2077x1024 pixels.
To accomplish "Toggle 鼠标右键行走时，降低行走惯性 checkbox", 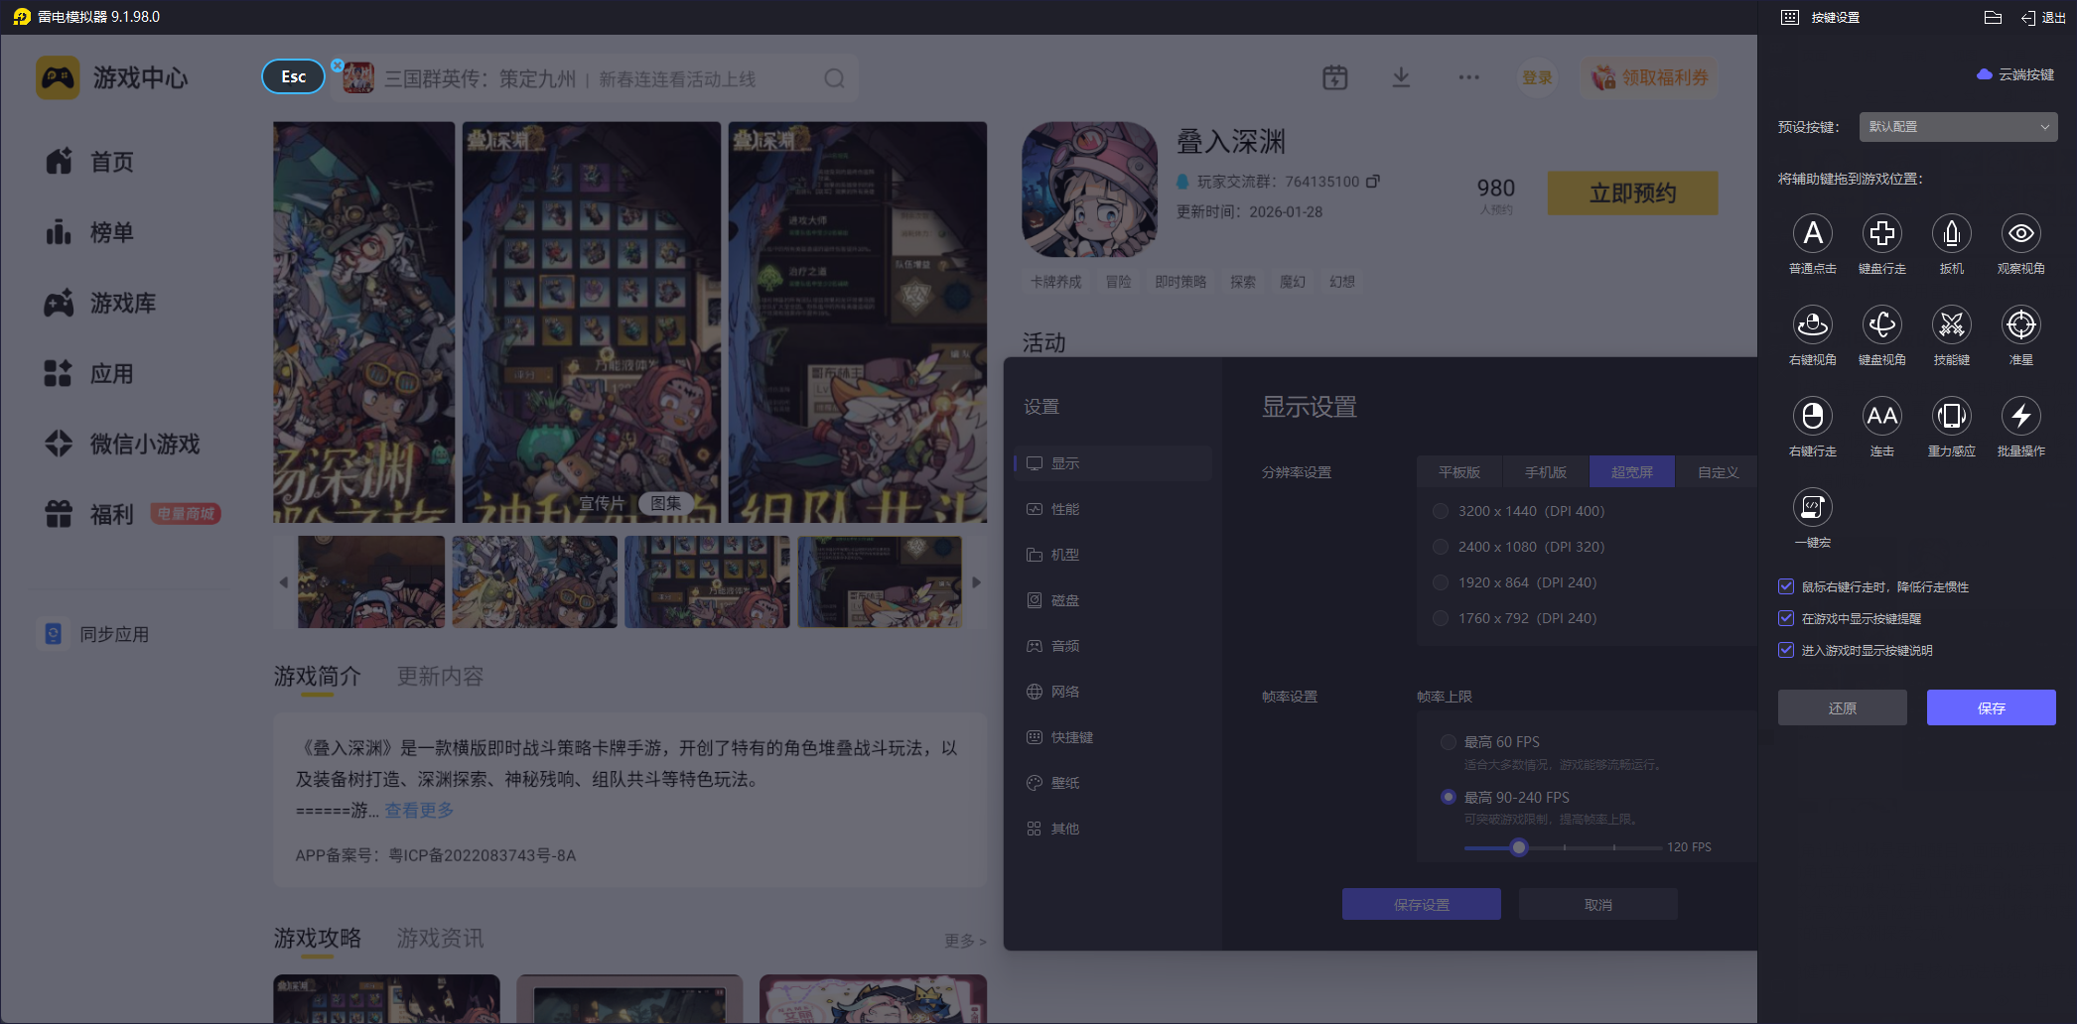I will tap(1786, 586).
